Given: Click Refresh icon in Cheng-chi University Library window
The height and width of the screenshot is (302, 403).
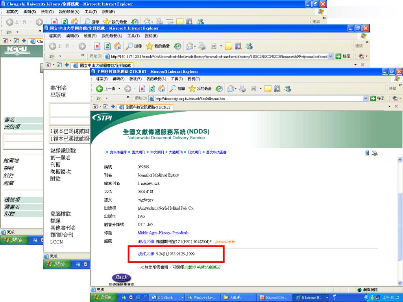Looking at the screenshot, I should point(65,22).
